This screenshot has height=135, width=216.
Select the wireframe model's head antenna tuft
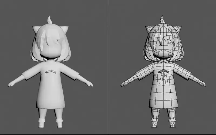(x=163, y=20)
